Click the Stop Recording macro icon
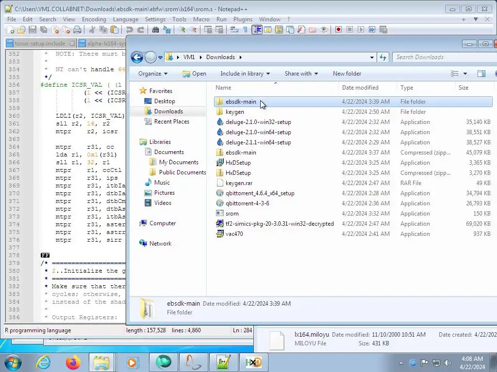The height and width of the screenshot is (372, 497). (349, 30)
